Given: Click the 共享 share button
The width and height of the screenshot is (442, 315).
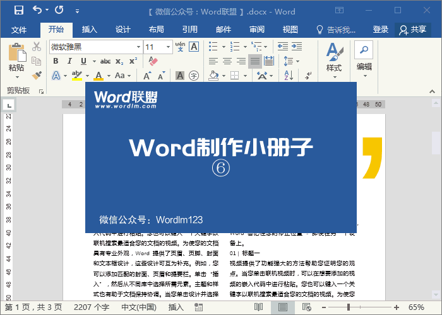Looking at the screenshot, I should click(x=413, y=30).
